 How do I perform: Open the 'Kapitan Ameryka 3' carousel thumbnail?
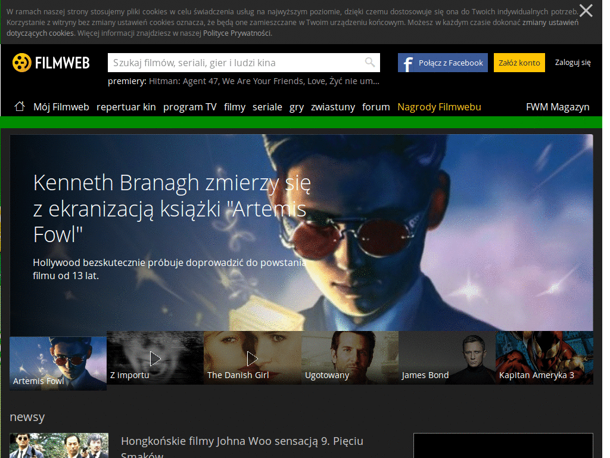point(544,357)
